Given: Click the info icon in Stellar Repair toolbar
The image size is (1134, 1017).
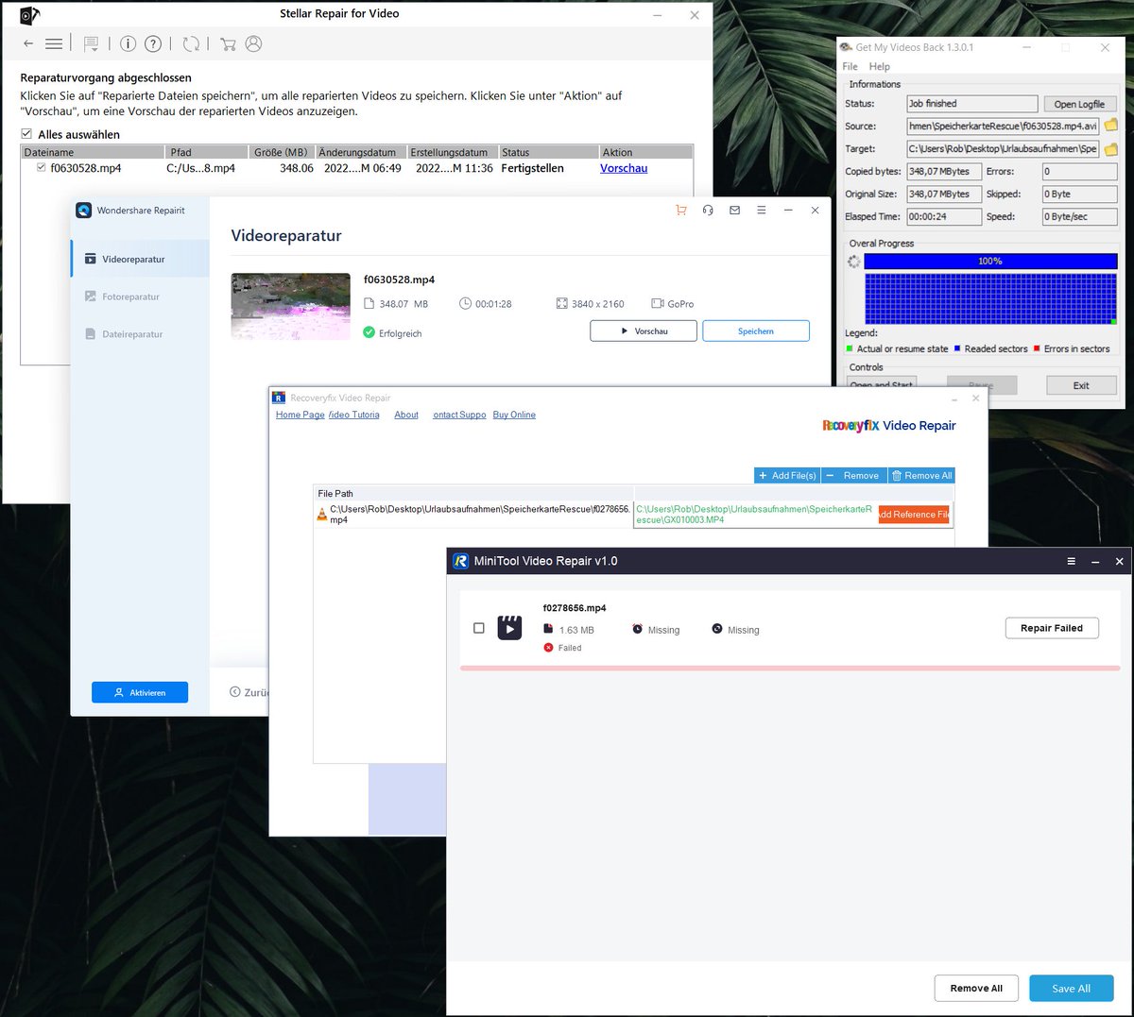Looking at the screenshot, I should [129, 43].
